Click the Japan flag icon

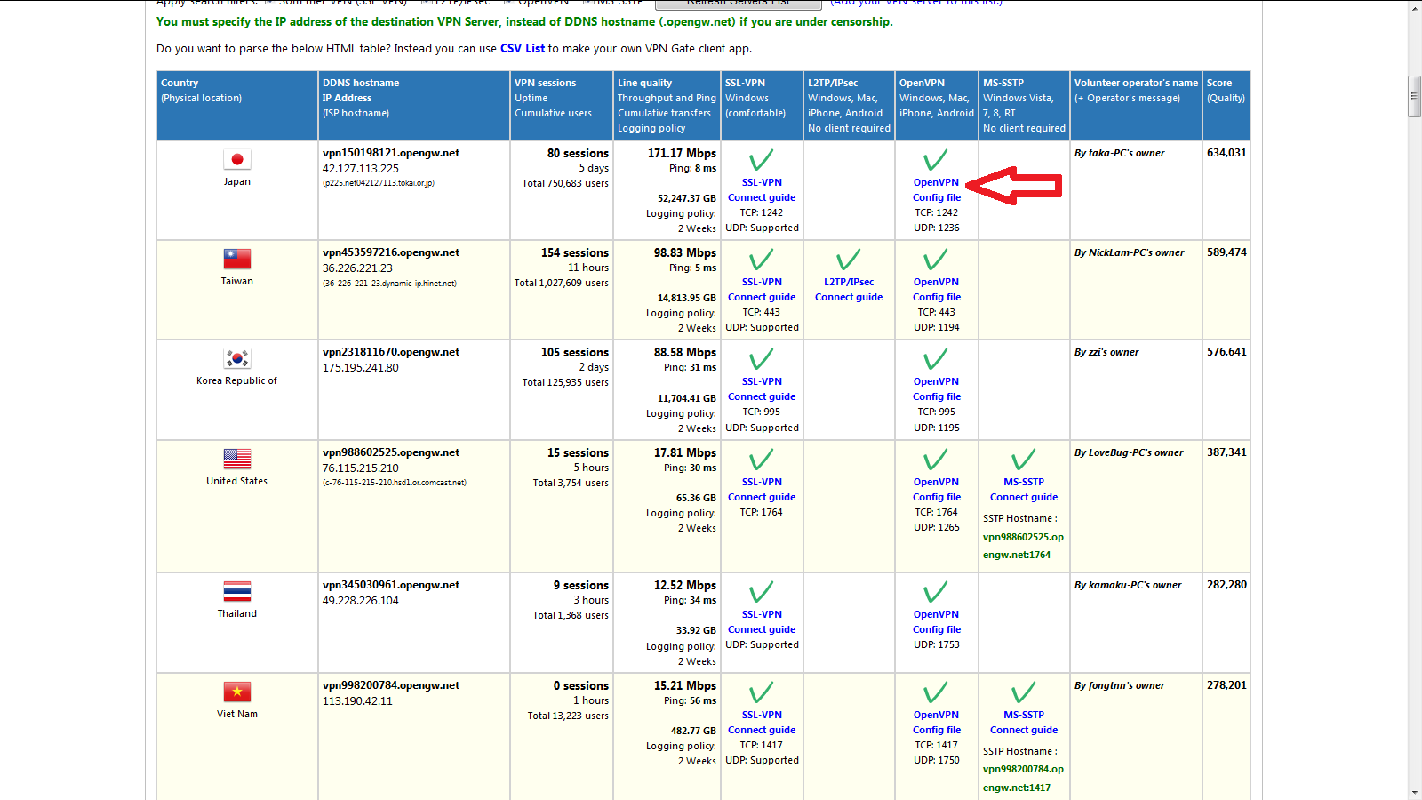pyautogui.click(x=237, y=160)
